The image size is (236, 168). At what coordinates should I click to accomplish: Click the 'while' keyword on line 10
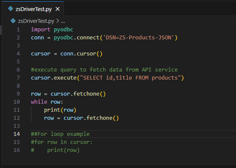coord(39,102)
